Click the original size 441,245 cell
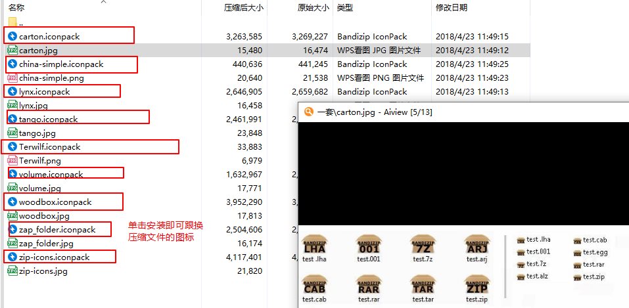 pyautogui.click(x=313, y=64)
